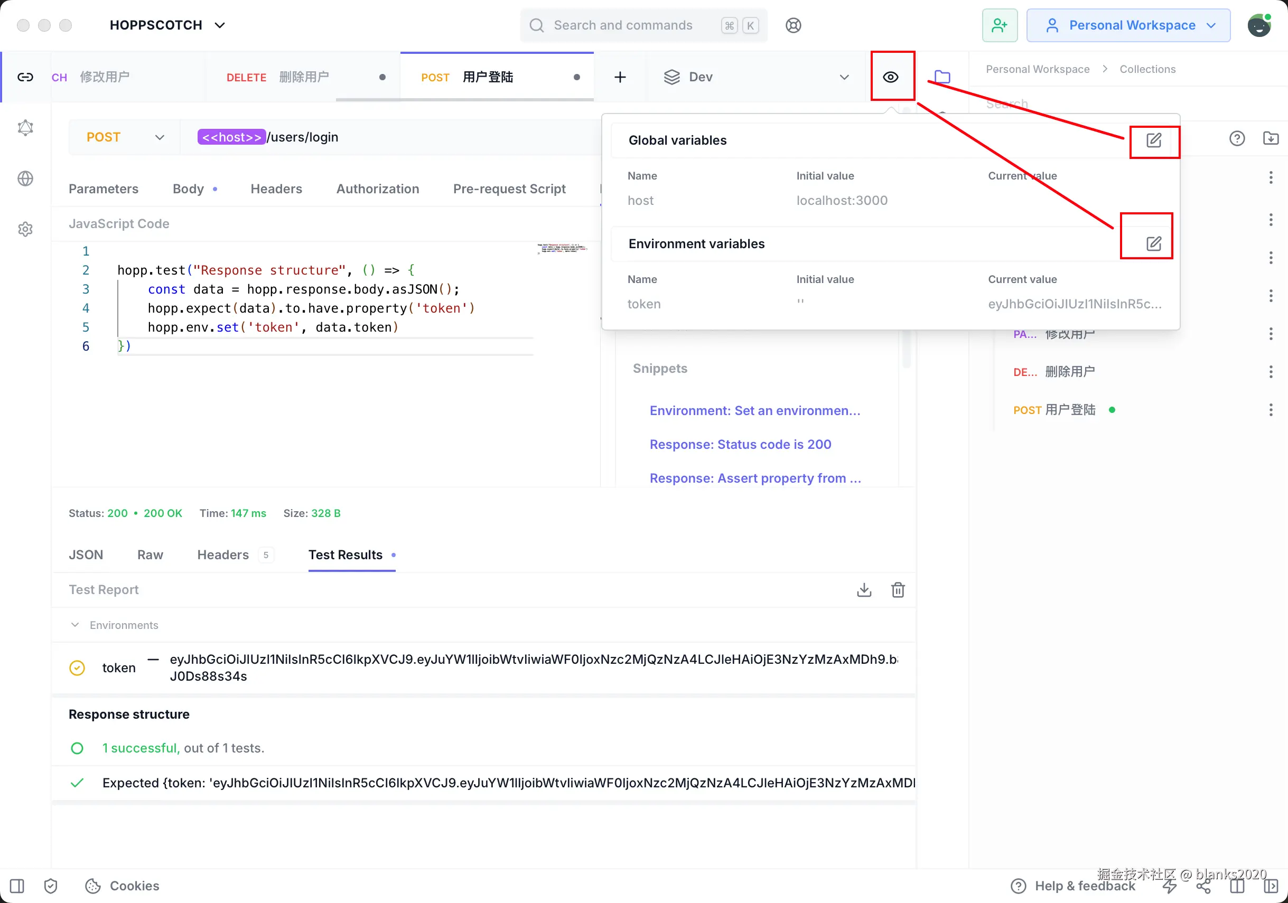Switch to the Headers request tab

coord(276,189)
